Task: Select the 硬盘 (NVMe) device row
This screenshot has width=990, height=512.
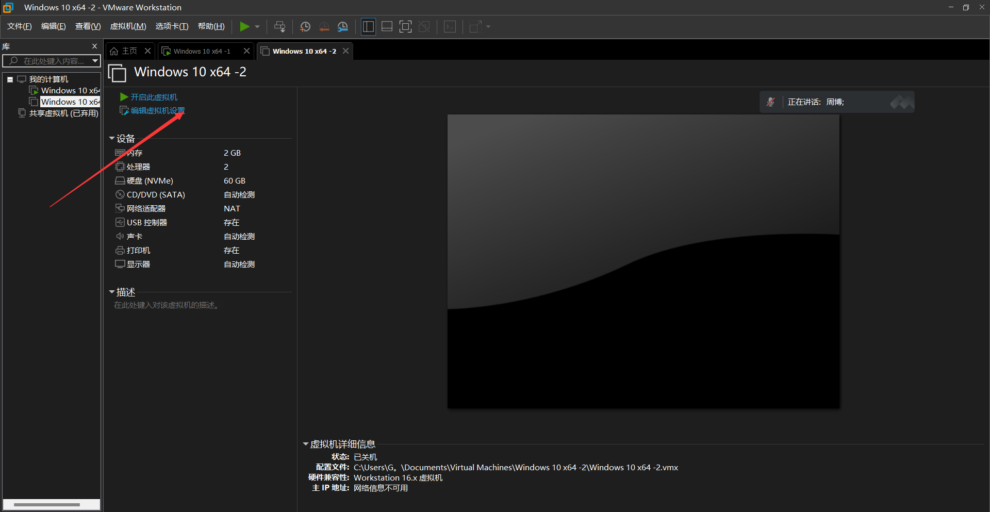Action: (x=202, y=181)
